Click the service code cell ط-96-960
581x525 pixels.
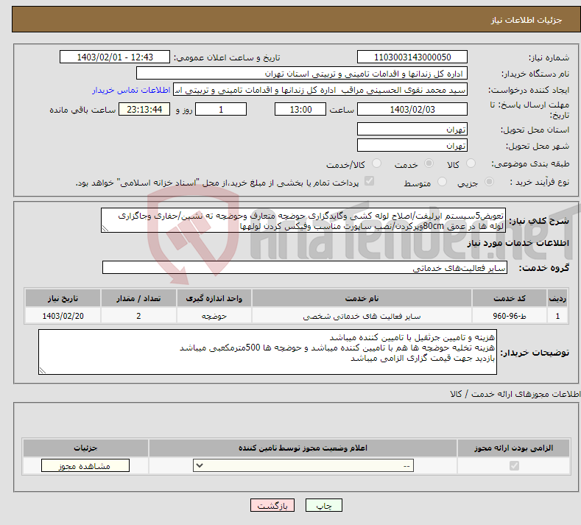pyautogui.click(x=510, y=316)
